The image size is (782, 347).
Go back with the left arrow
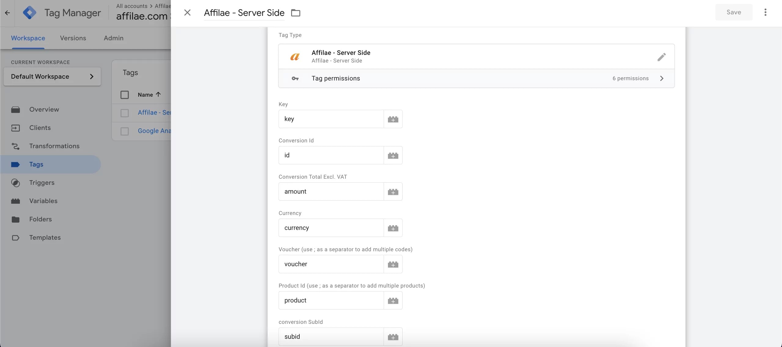tap(7, 13)
